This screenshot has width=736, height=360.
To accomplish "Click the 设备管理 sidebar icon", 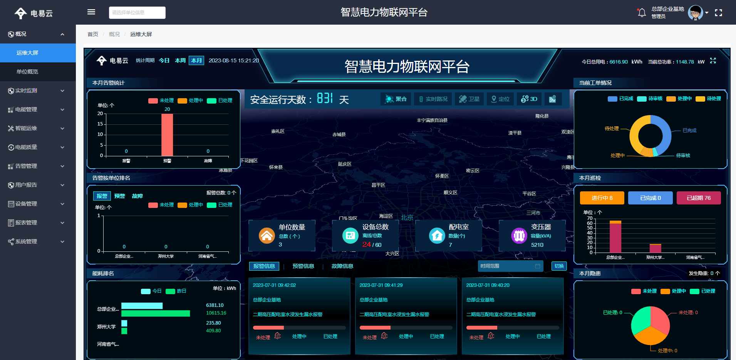I will coord(11,204).
